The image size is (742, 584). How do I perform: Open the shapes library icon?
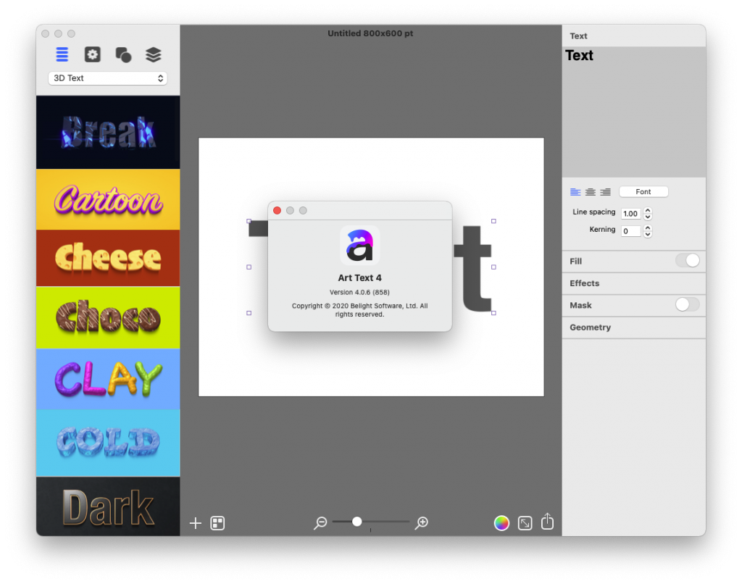[x=123, y=55]
